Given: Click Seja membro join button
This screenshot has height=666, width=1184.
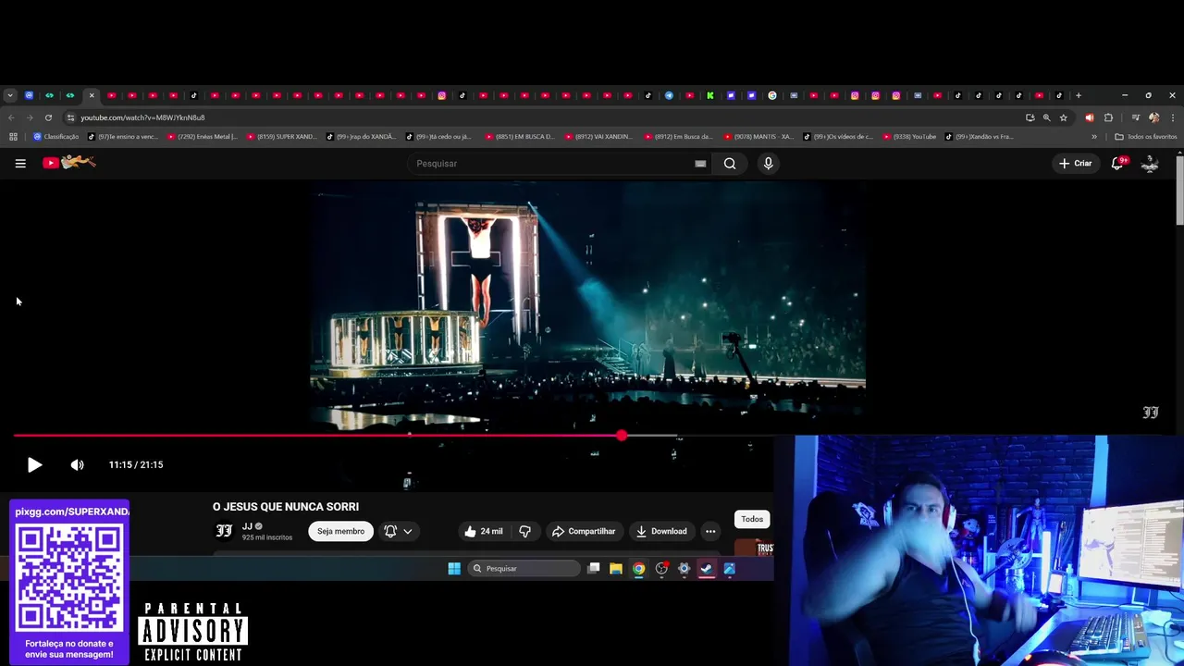Looking at the screenshot, I should click(340, 531).
